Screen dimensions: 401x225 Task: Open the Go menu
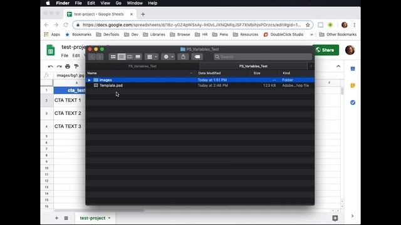[118, 3]
